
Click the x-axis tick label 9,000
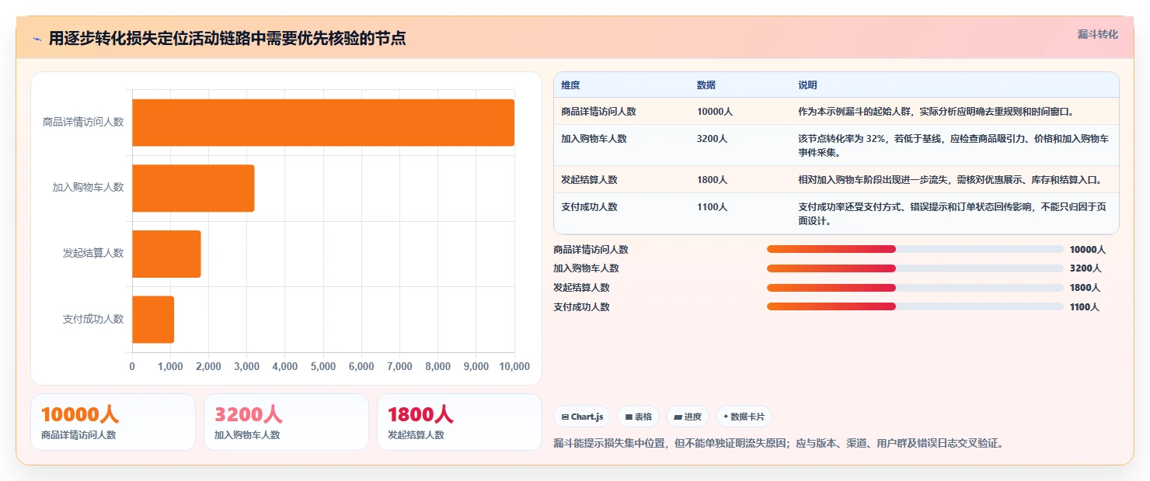[x=476, y=366]
